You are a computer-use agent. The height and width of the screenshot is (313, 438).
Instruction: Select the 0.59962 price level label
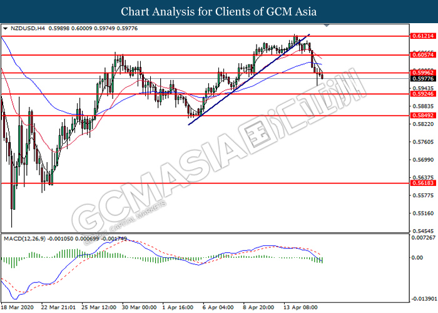click(x=423, y=73)
